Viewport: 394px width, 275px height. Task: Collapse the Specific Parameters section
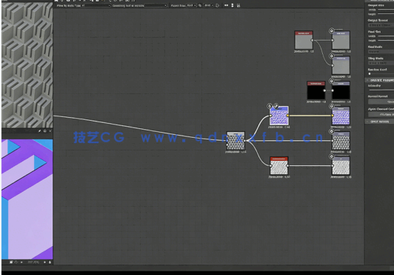(x=380, y=80)
